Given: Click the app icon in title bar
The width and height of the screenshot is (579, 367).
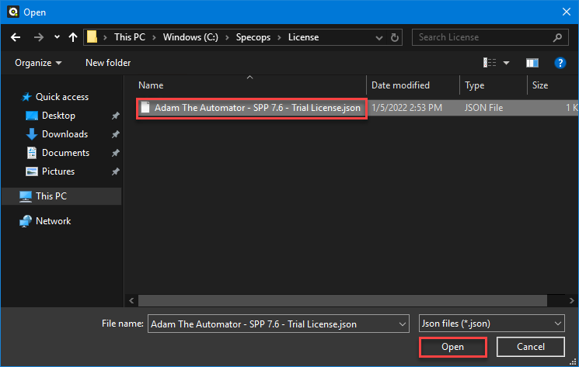Looking at the screenshot, I should pyautogui.click(x=13, y=12).
